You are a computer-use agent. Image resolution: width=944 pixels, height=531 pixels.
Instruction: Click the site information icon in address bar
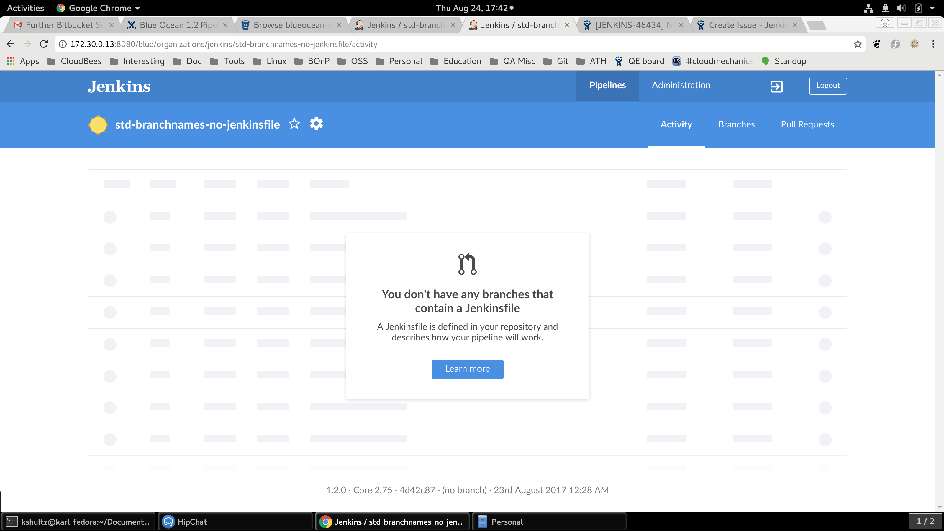click(63, 44)
